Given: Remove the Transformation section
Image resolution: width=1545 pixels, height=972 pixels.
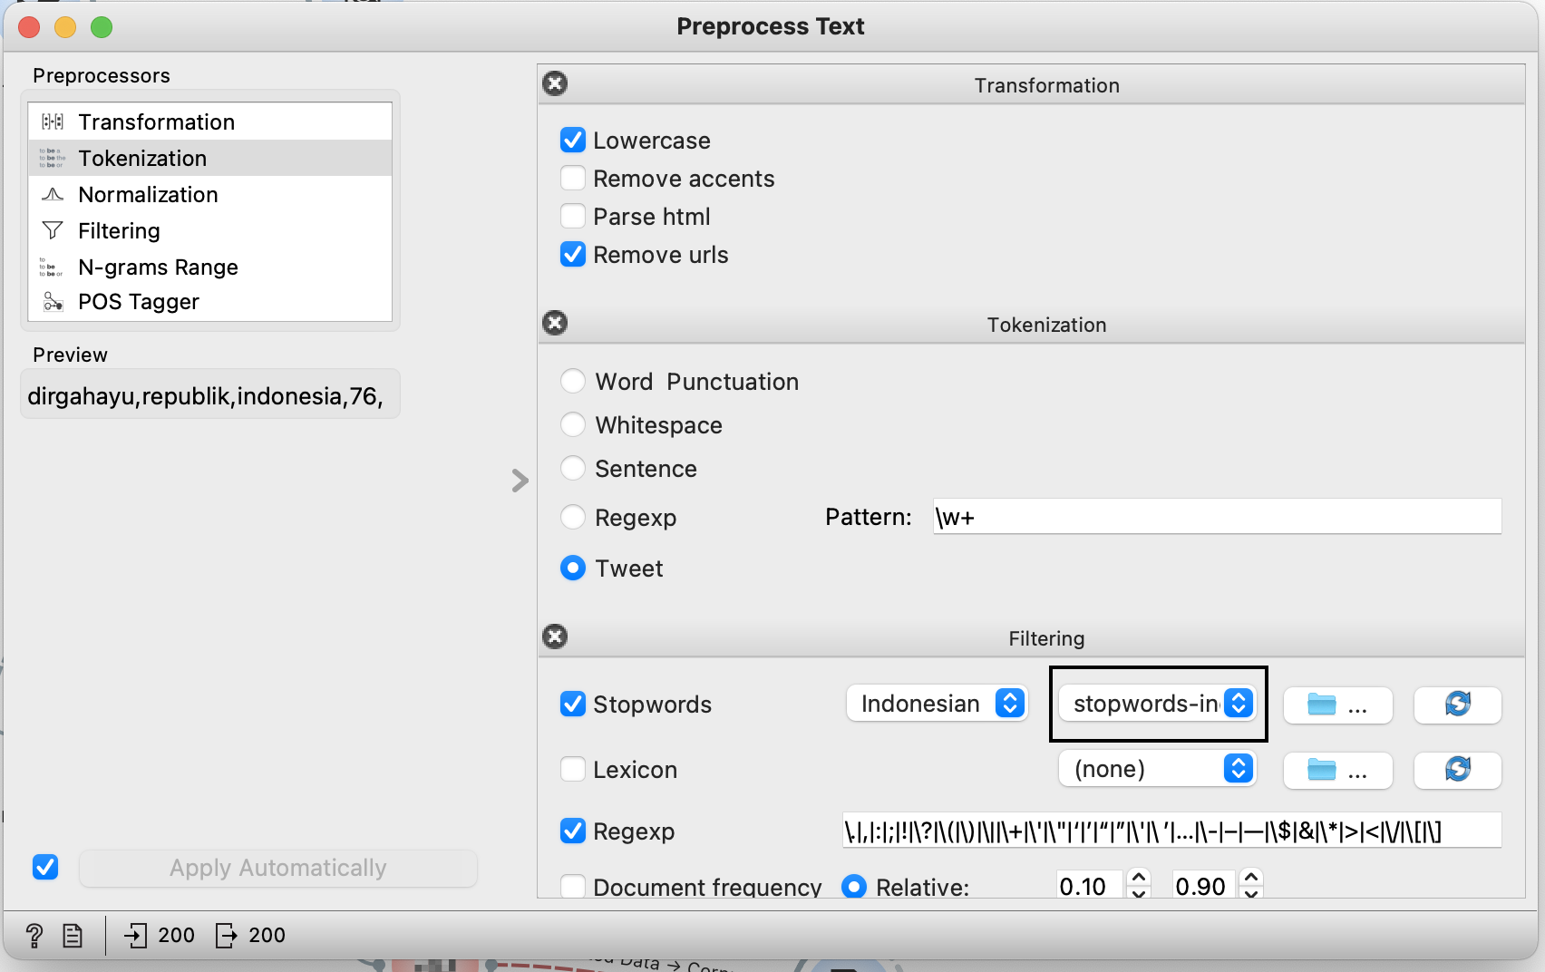Looking at the screenshot, I should click(x=555, y=83).
